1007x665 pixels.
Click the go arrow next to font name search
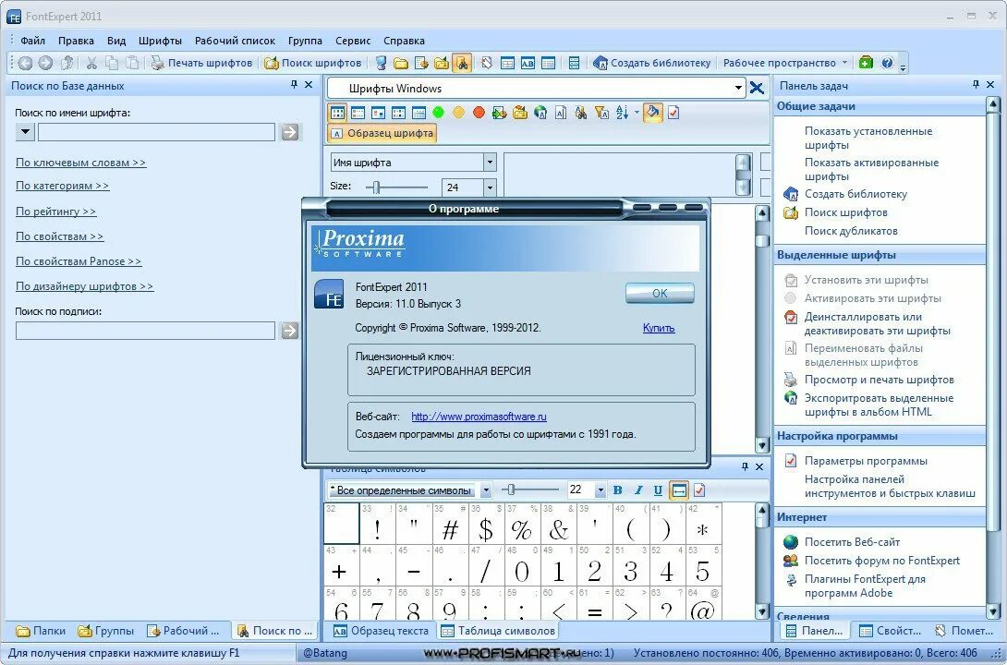click(x=290, y=132)
